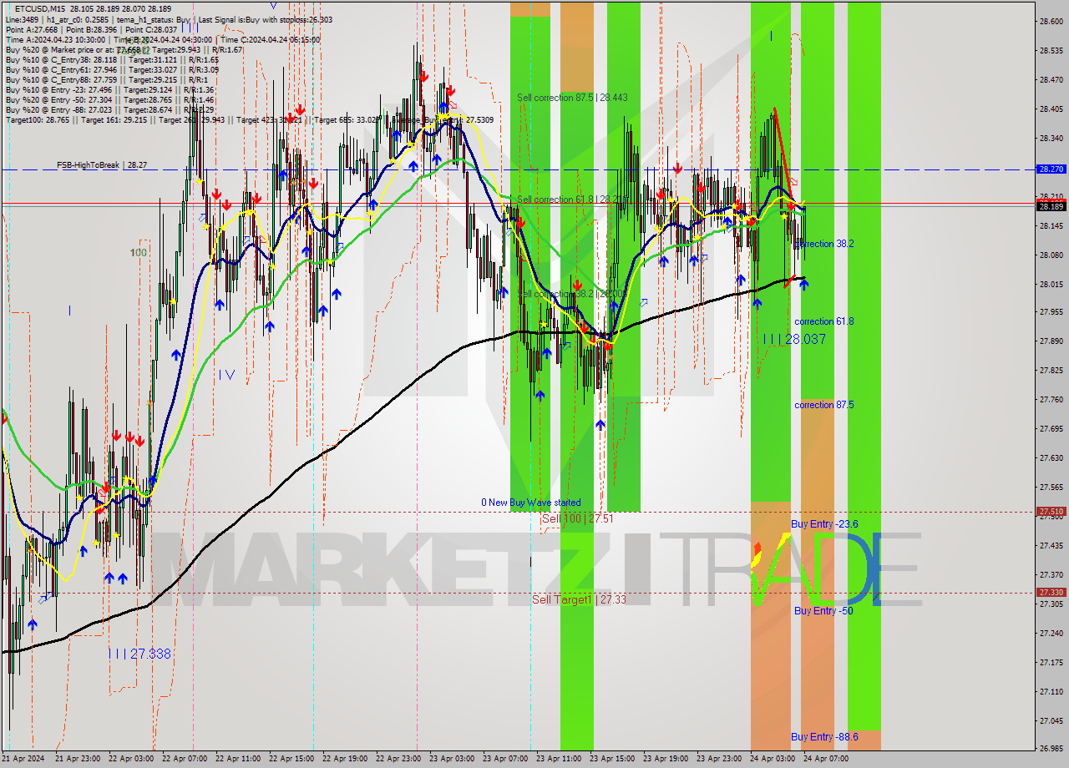This screenshot has width=1069, height=768.
Task: Click the '23 Apr 03:00' time axis label
Action: click(x=451, y=759)
